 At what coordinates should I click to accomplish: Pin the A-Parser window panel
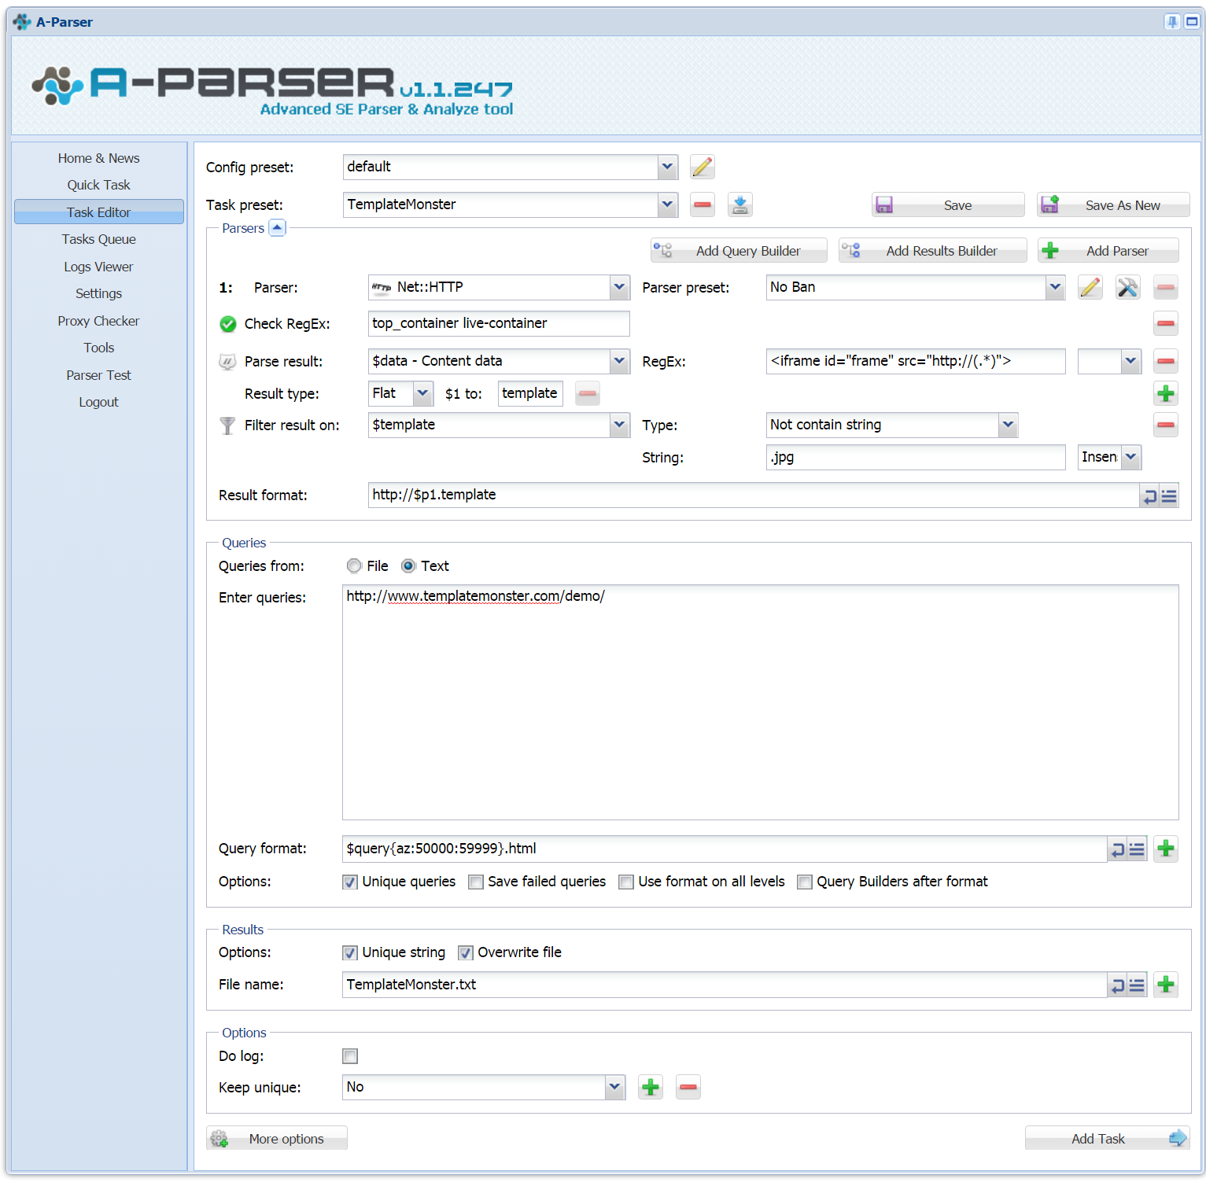coord(1172,22)
